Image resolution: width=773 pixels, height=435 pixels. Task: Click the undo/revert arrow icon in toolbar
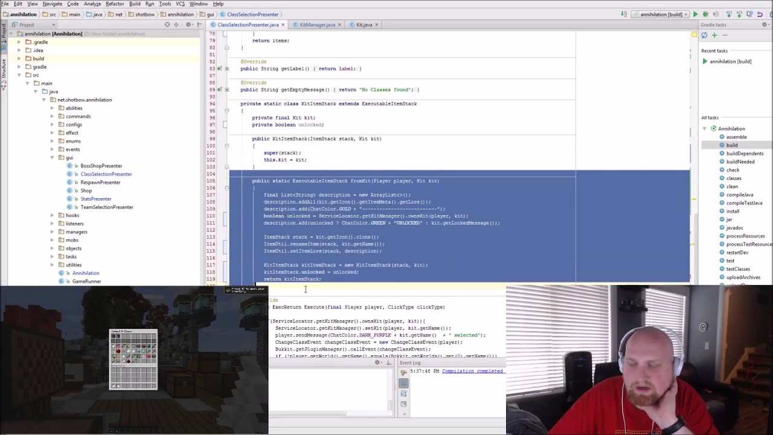click(760, 14)
